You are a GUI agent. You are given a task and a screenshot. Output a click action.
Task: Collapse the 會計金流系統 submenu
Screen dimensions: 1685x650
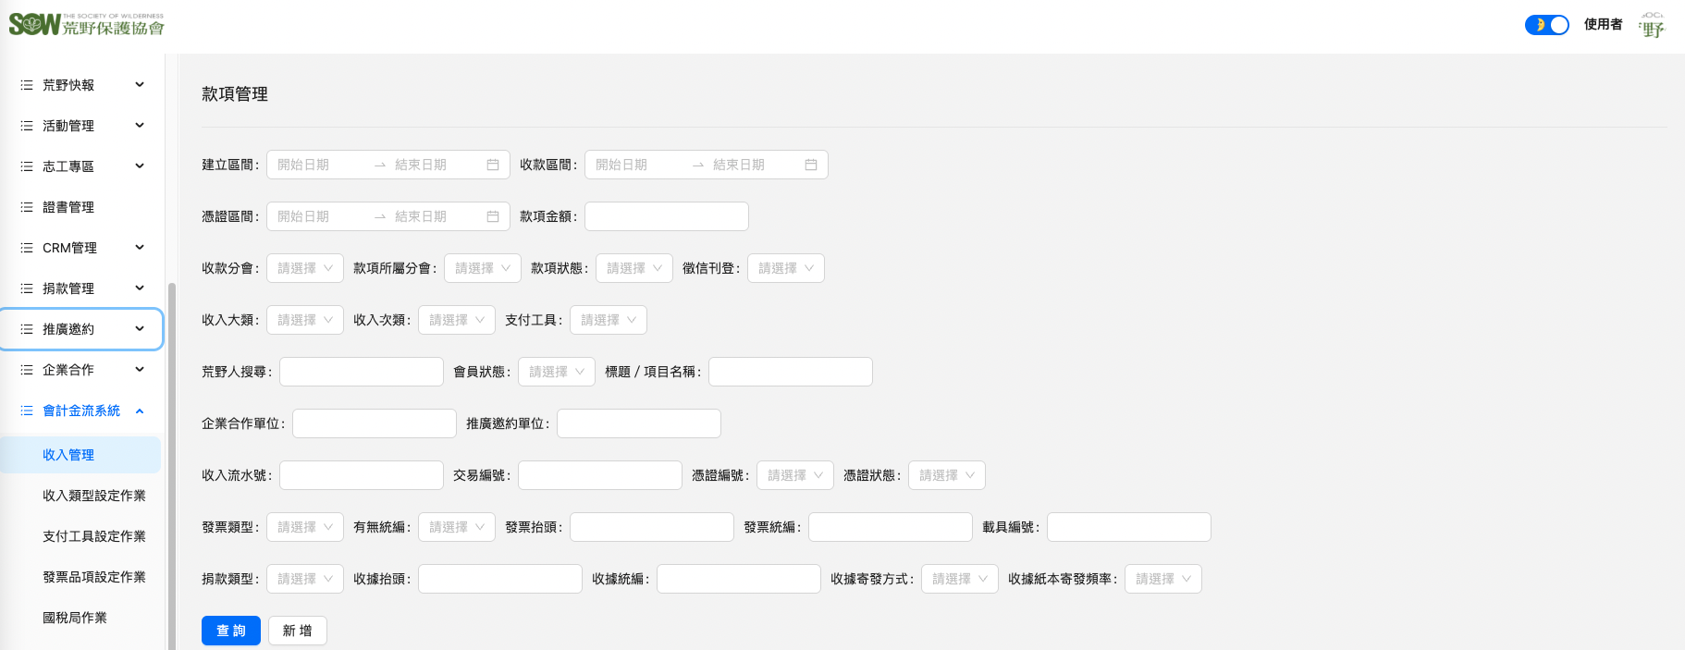140,411
